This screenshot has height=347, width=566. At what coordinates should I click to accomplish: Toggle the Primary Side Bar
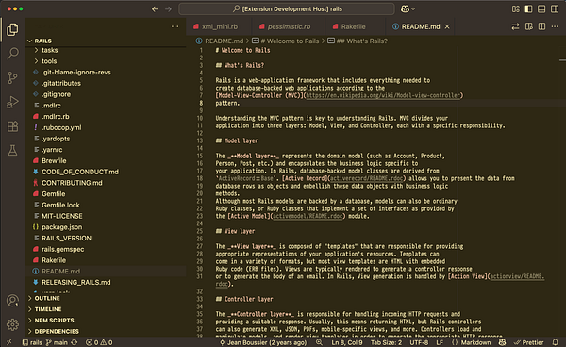[528, 9]
